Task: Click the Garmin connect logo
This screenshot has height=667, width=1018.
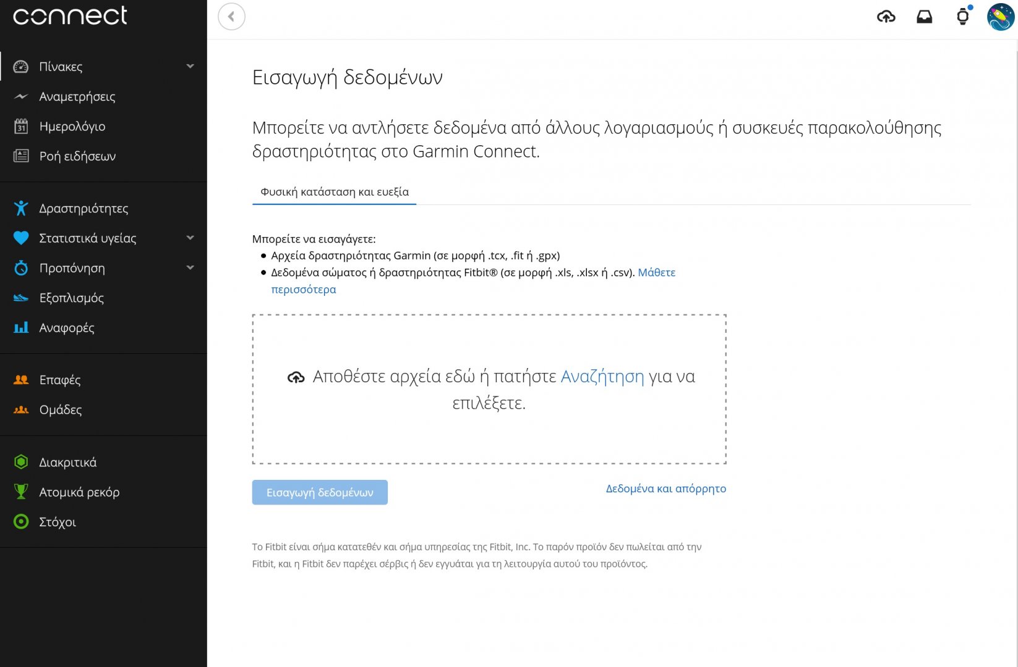Action: (x=70, y=16)
